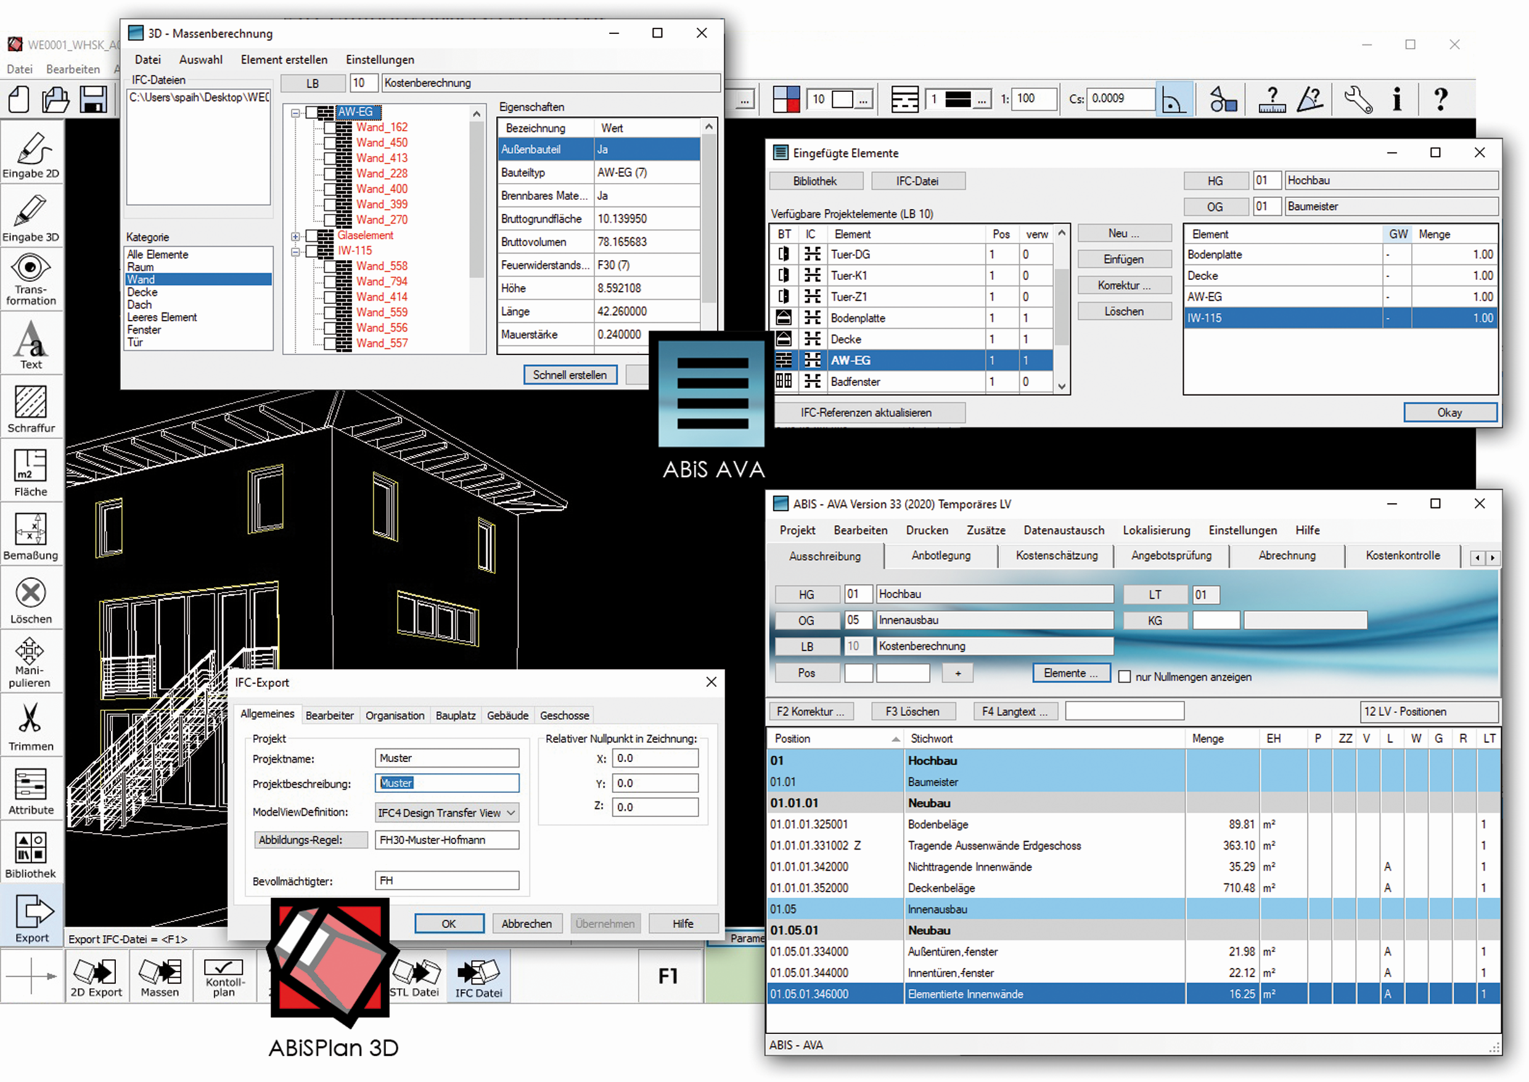Screen dimensions: 1529x1082
Task: Activate the Löschen delete tool
Action: click(31, 599)
